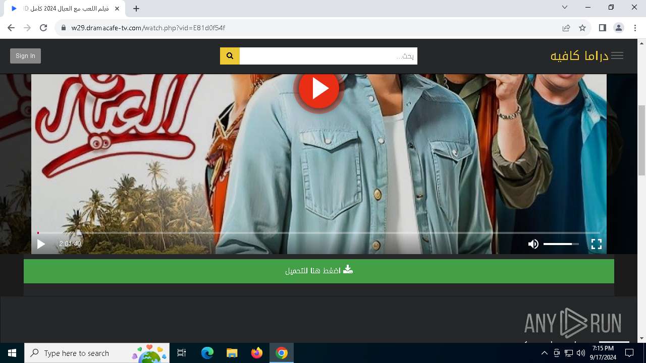Adjust the video volume slider
This screenshot has width=646, height=363.
click(561, 244)
